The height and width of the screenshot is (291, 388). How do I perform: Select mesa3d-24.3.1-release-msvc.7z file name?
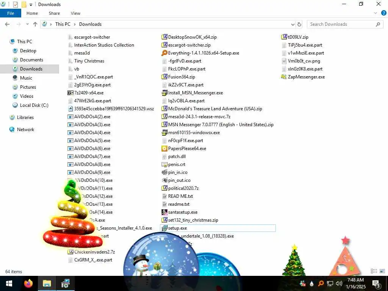(x=199, y=117)
